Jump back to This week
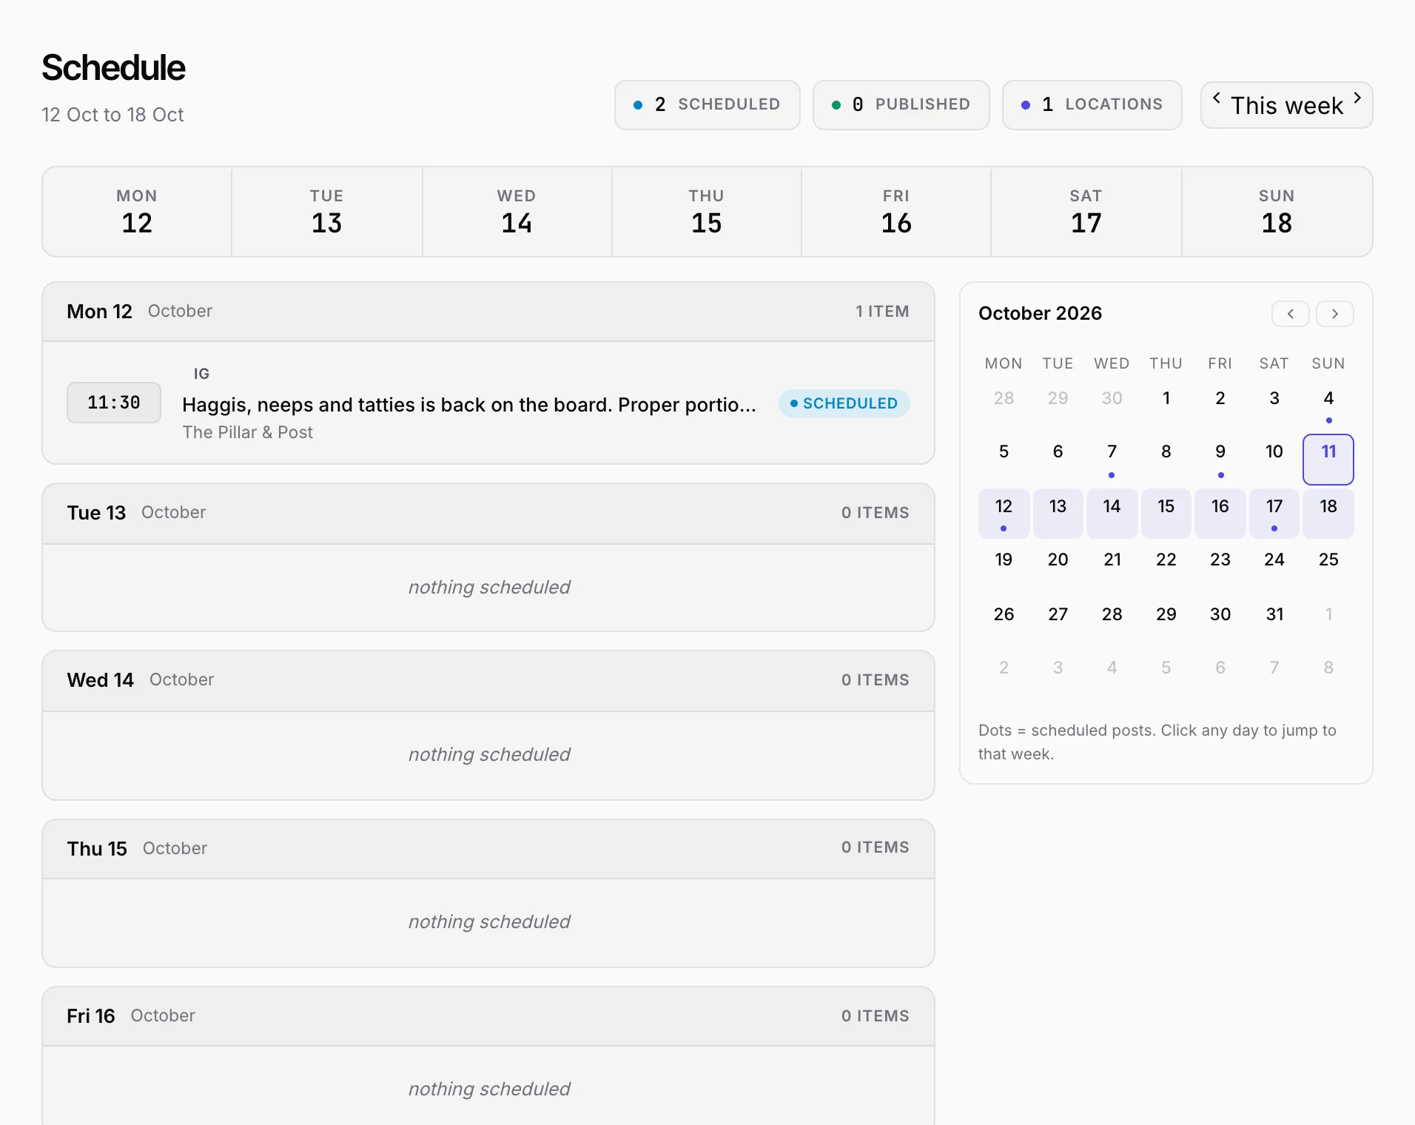1415x1125 pixels. coord(1286,106)
